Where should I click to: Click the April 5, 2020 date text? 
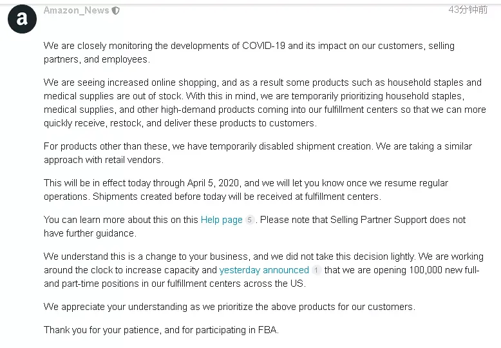pyautogui.click(x=213, y=183)
